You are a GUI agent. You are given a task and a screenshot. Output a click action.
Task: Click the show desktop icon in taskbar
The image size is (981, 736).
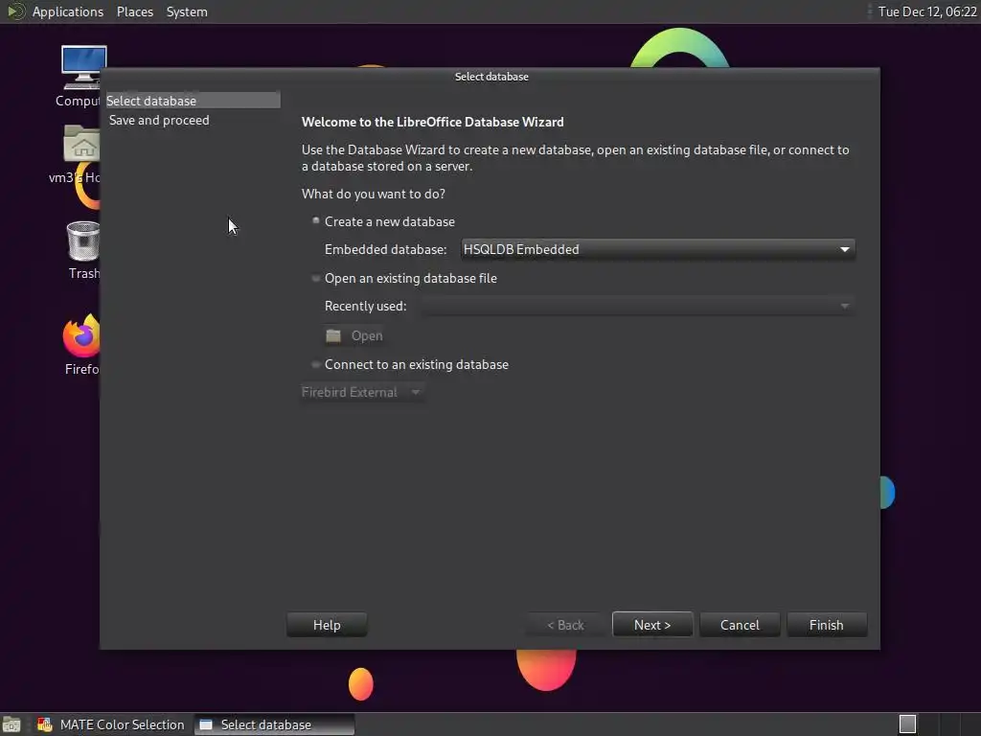pyautogui.click(x=11, y=724)
